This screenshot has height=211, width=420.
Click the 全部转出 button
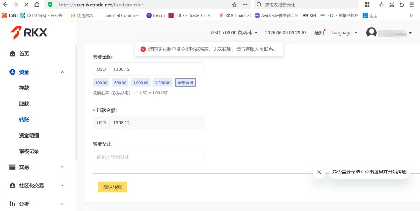[x=185, y=83]
